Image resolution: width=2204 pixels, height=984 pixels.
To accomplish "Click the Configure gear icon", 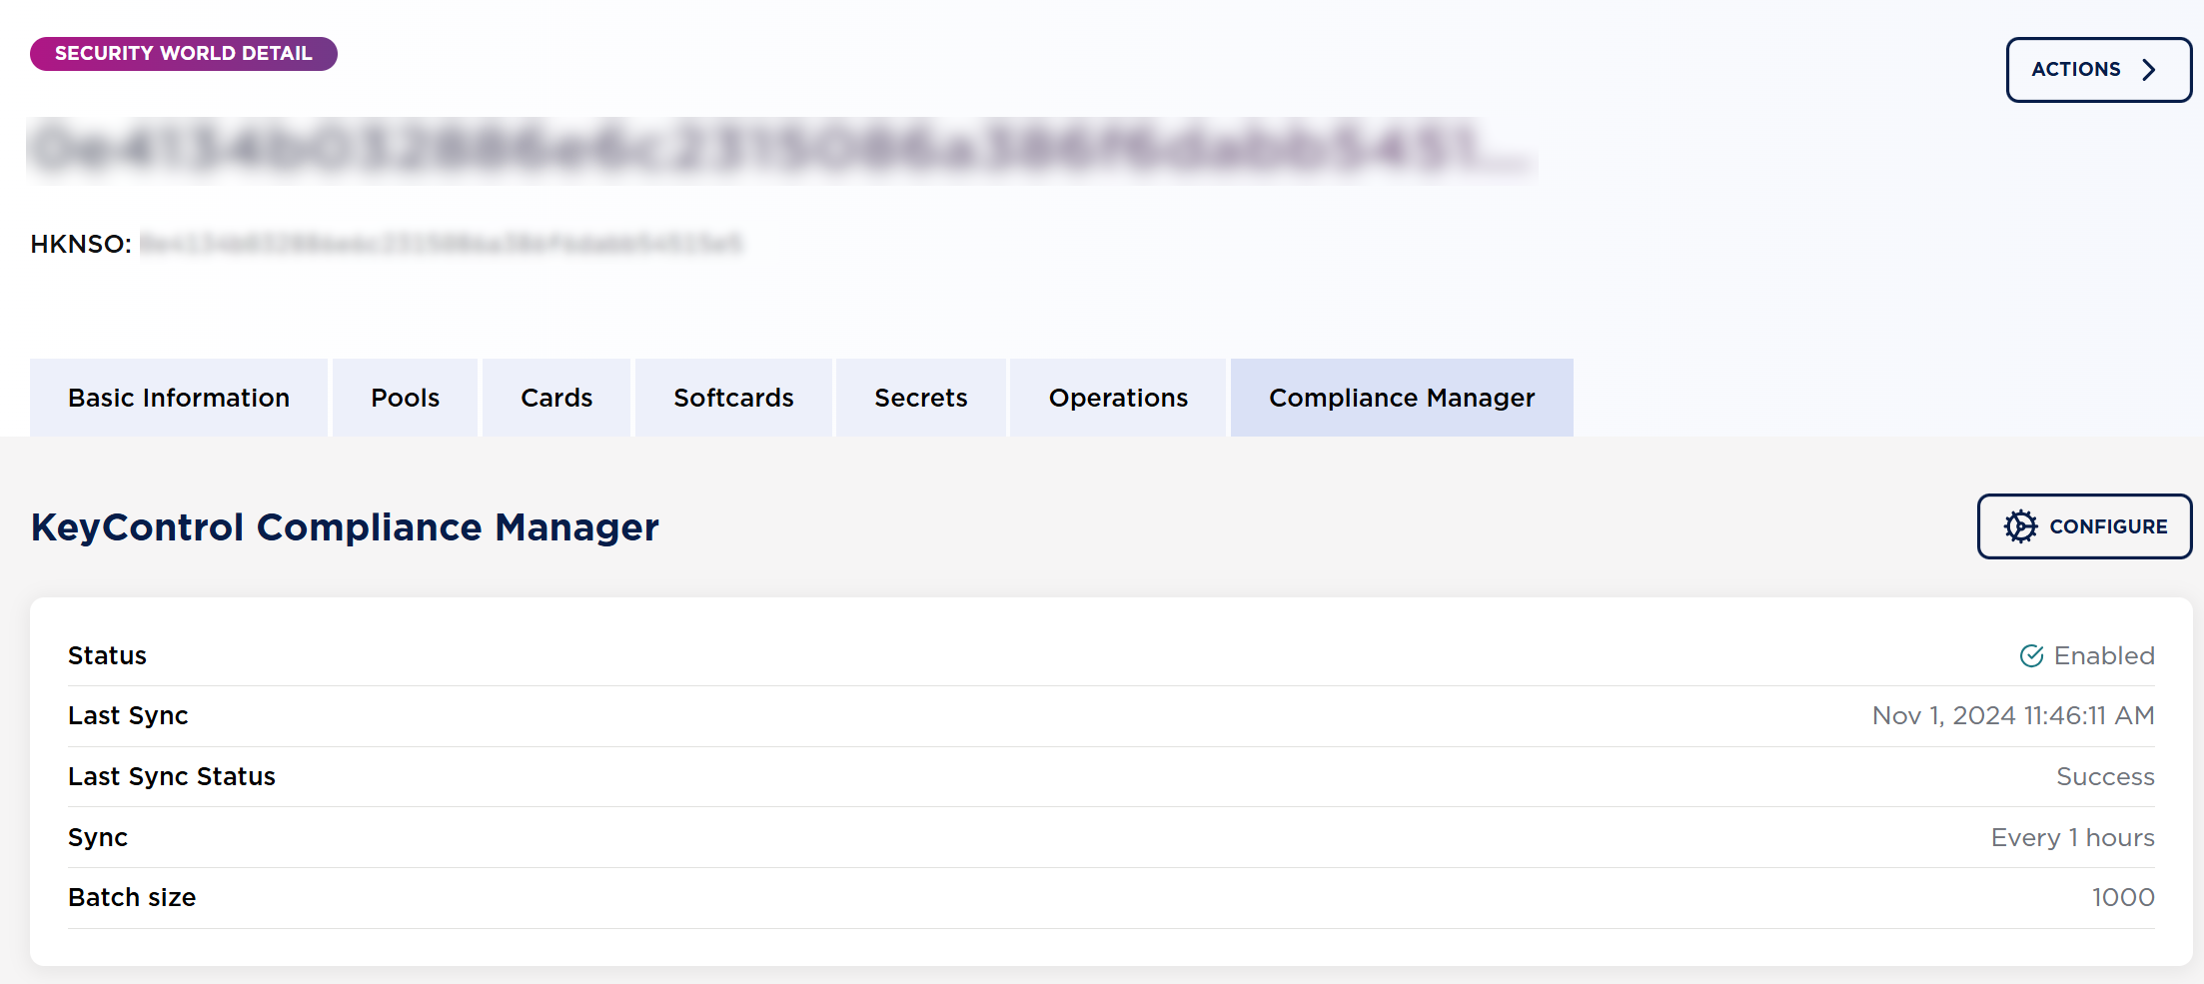I will coord(2020,526).
